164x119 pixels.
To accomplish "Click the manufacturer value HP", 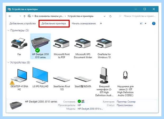I will 79,105.
